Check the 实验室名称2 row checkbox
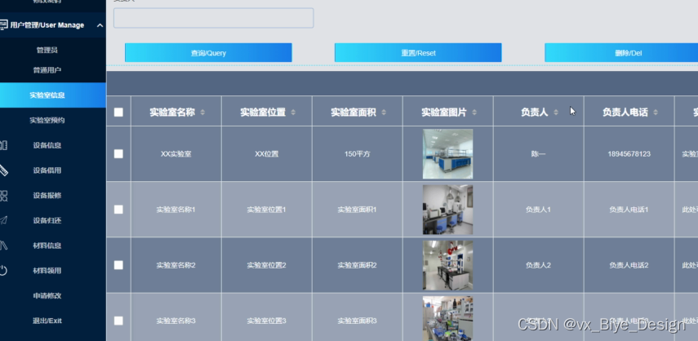This screenshot has width=698, height=341. [118, 265]
